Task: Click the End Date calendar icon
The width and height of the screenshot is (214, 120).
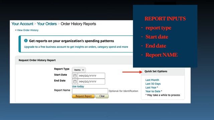Action: [x=75, y=82]
